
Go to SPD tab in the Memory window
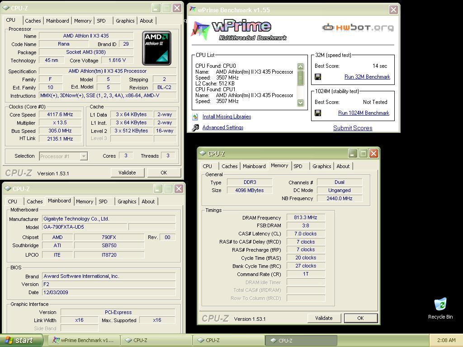(x=298, y=166)
